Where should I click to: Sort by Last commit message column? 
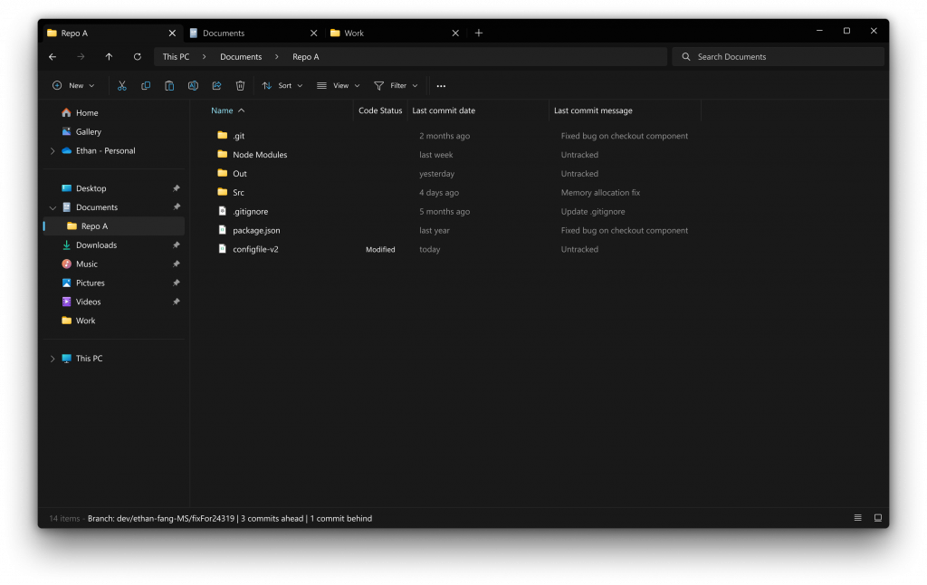[593, 110]
